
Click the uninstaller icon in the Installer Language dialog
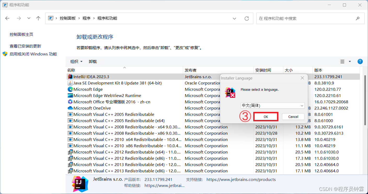pyautogui.click(x=230, y=93)
